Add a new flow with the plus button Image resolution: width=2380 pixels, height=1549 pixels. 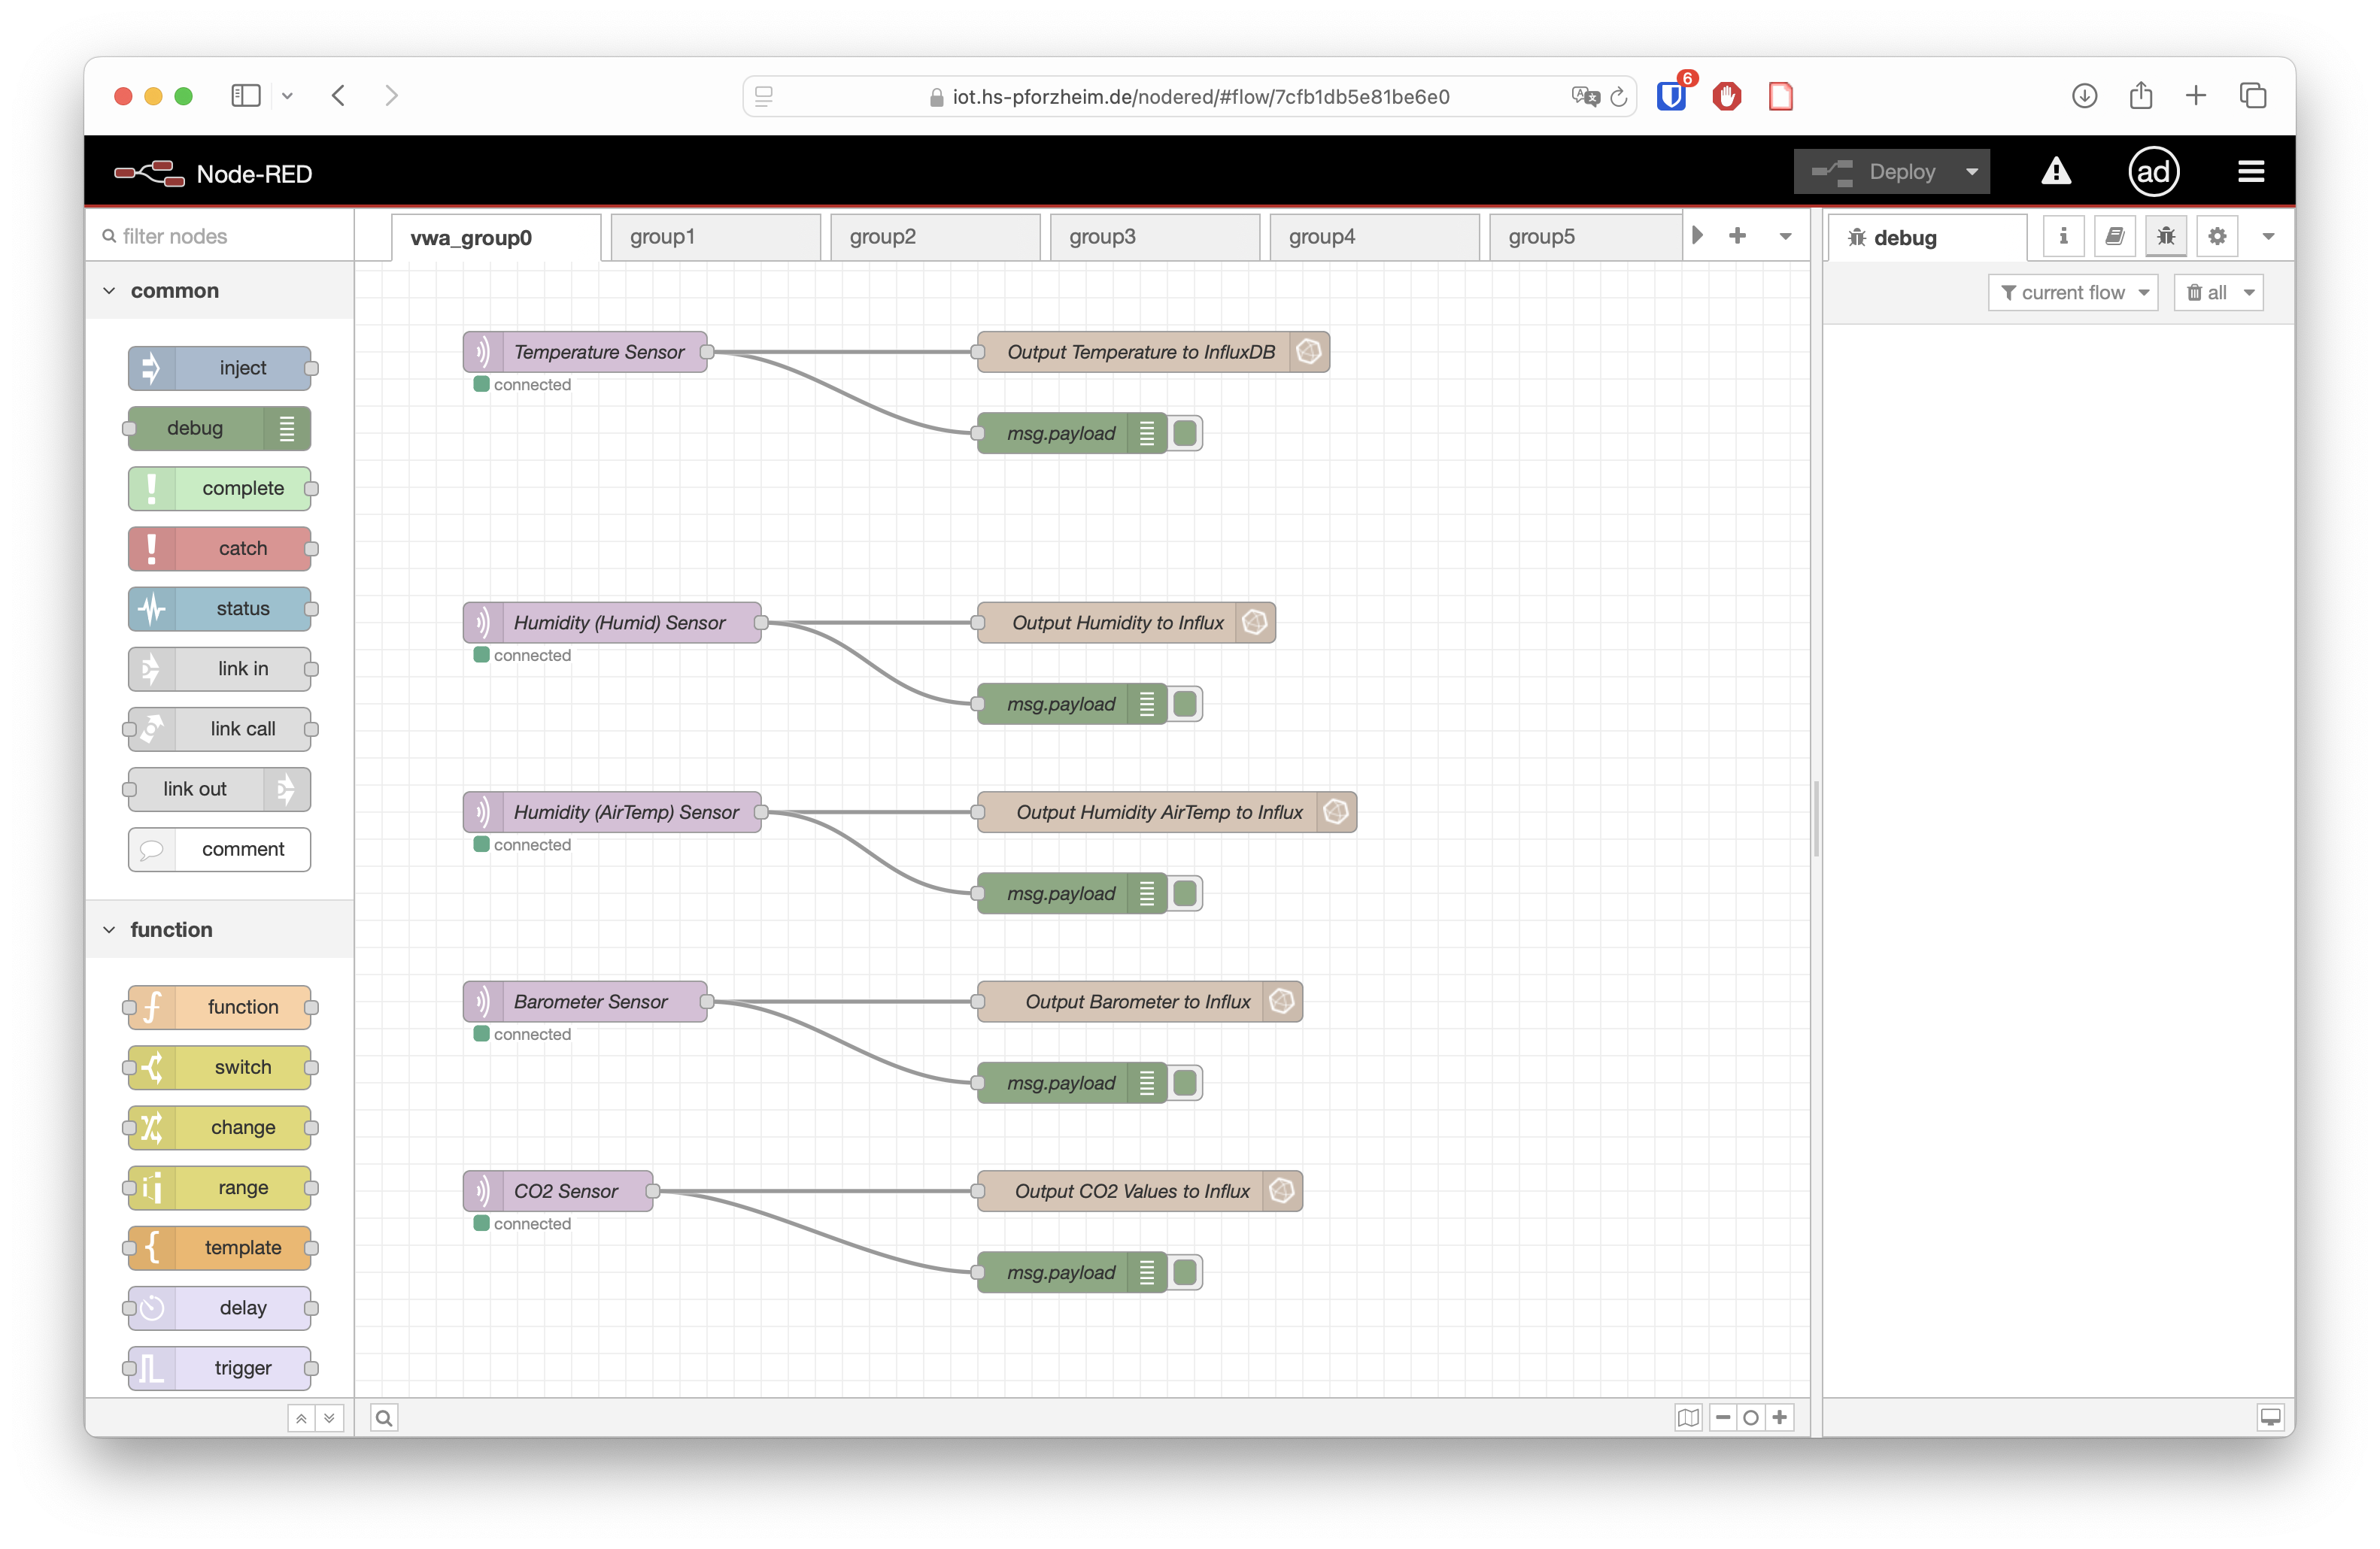point(1739,237)
